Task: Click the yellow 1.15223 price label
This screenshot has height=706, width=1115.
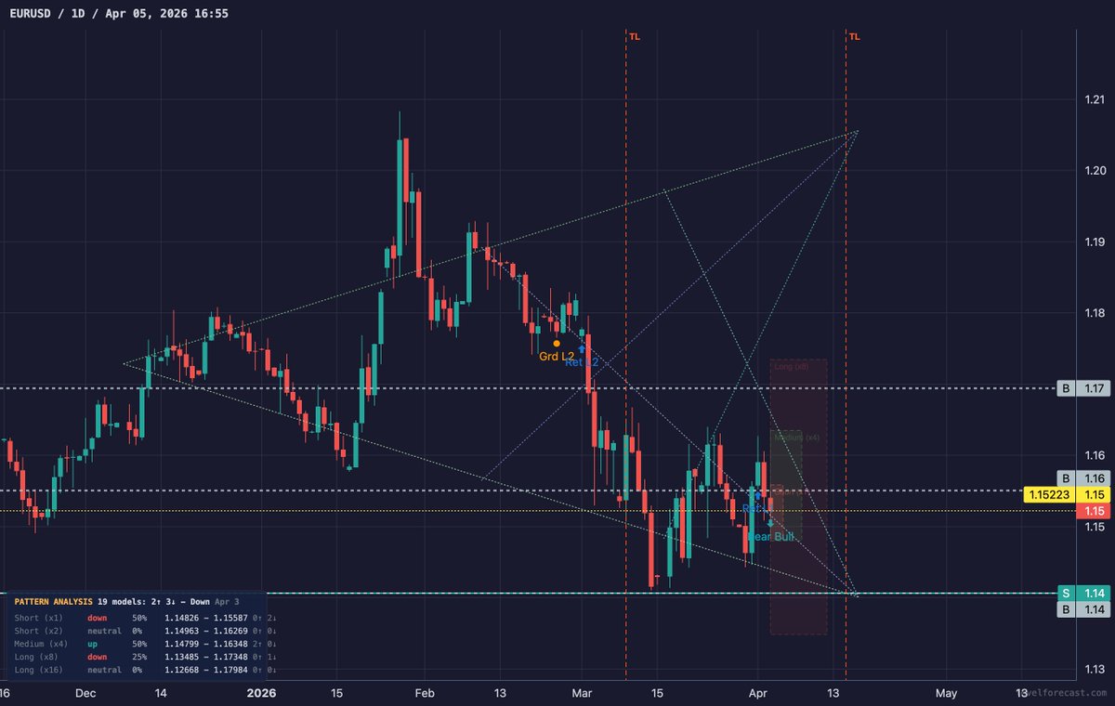Action: pos(1049,495)
